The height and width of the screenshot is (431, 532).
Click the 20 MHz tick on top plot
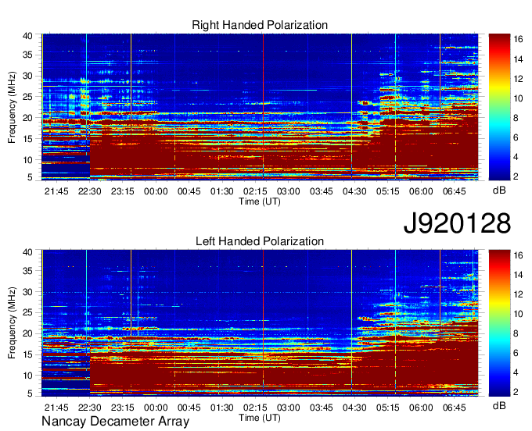(x=27, y=118)
